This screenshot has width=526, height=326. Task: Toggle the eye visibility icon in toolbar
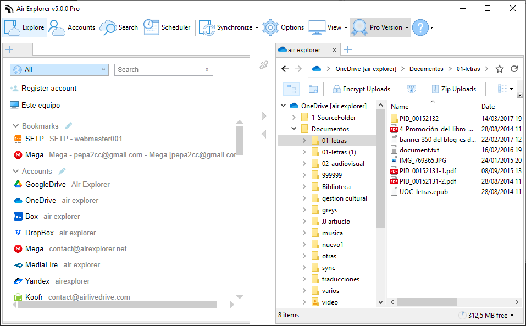point(411,89)
